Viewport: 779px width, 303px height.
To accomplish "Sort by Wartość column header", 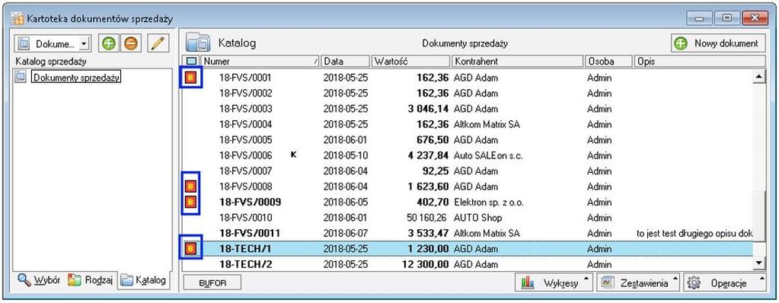I will tap(411, 62).
